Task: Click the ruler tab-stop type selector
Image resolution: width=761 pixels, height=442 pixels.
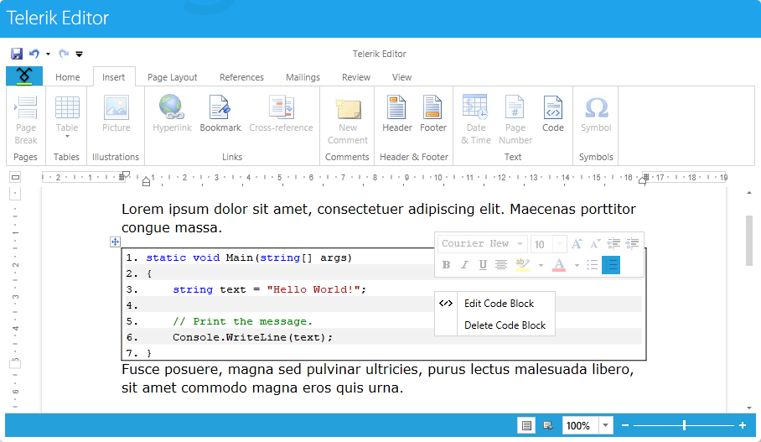Action: pyautogui.click(x=16, y=177)
